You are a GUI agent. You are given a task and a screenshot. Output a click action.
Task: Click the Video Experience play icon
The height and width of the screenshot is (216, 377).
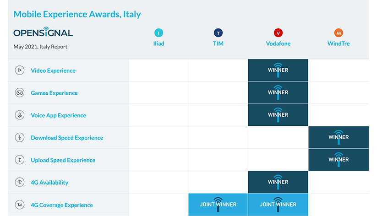[x=20, y=70]
